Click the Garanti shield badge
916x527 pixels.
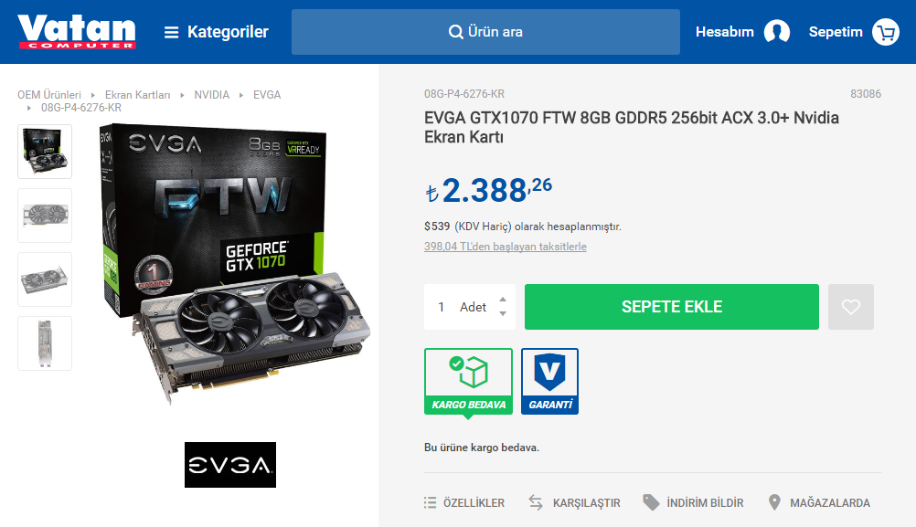(x=549, y=381)
